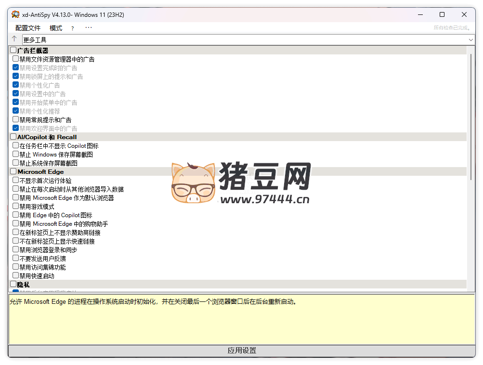
Task: Maximize the xd-AntiSpy window
Action: point(442,15)
